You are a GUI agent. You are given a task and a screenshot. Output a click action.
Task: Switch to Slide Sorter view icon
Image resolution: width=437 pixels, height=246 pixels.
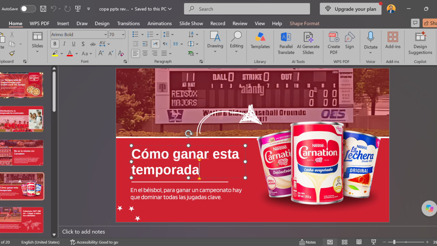point(344,242)
